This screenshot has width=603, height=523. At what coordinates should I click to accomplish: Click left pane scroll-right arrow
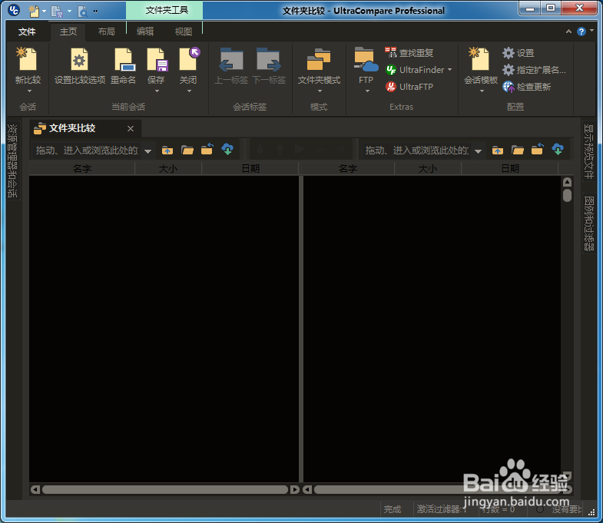point(294,489)
